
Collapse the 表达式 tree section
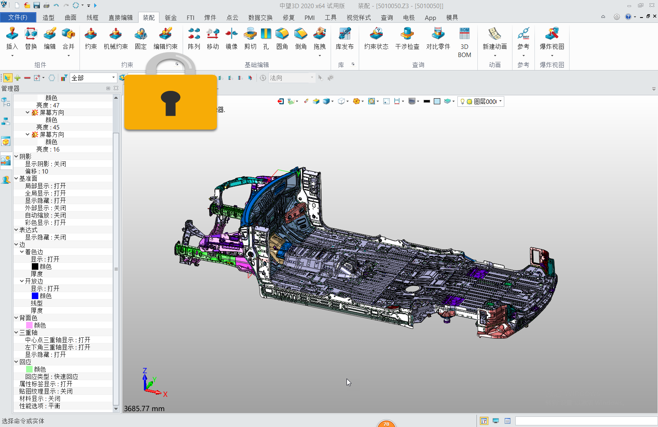coord(16,230)
